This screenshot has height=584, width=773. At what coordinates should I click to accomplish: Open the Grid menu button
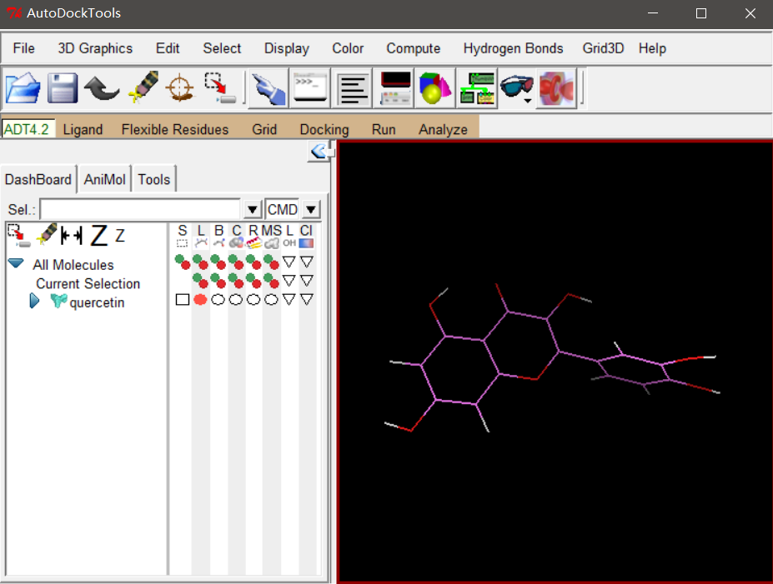[x=264, y=129]
